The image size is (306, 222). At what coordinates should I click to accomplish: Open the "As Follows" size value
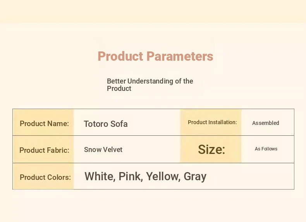pos(266,149)
